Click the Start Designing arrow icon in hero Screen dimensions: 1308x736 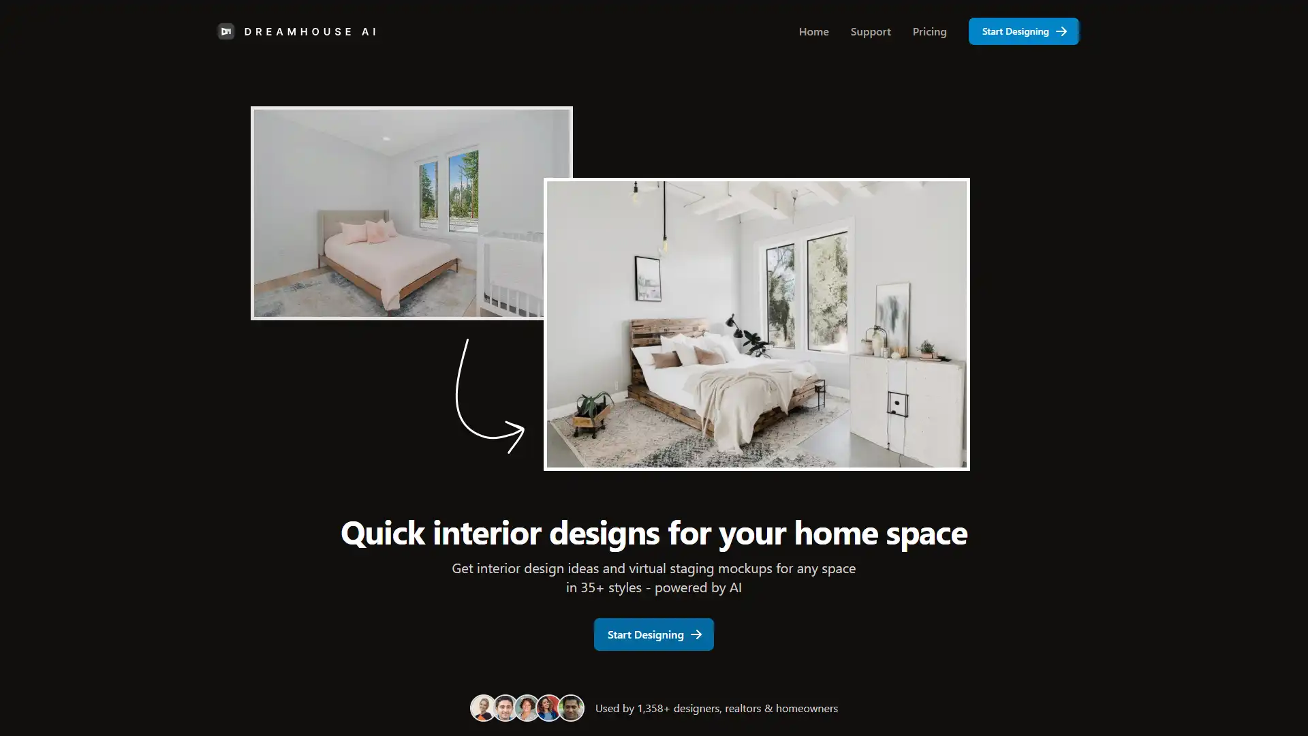pos(696,634)
